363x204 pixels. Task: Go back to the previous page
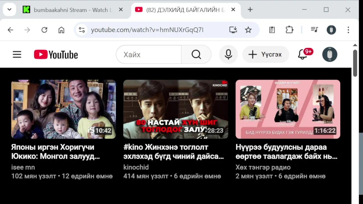click(x=10, y=30)
